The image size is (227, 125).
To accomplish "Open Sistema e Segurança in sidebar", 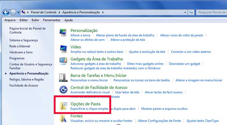I will (23, 40).
